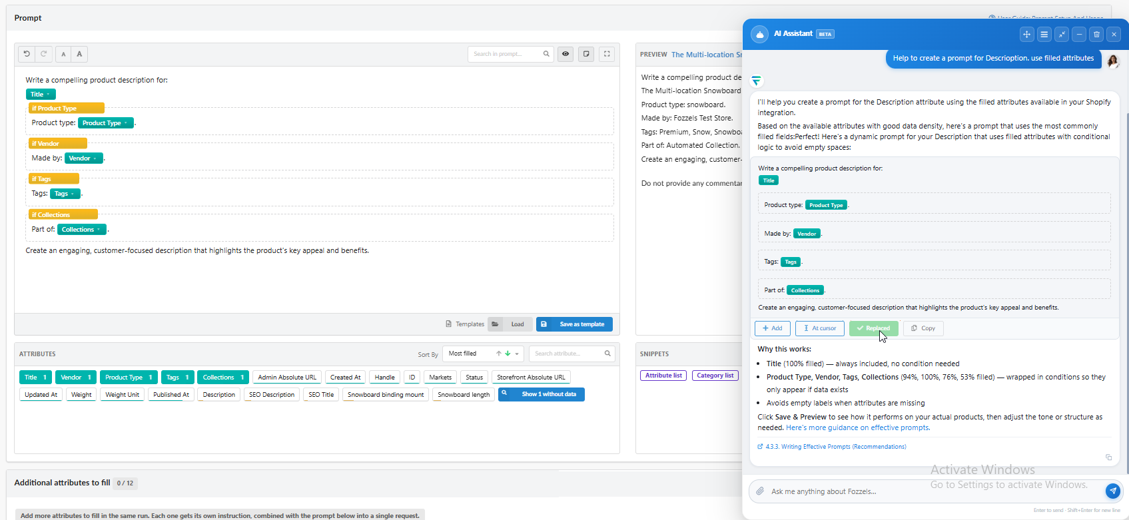Viewport: 1129px width, 520px height.
Task: Open the Product Type chip dropdown in prompt
Action: pyautogui.click(x=105, y=123)
